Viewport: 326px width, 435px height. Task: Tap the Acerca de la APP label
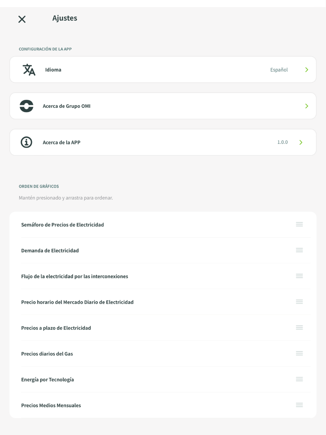61,142
